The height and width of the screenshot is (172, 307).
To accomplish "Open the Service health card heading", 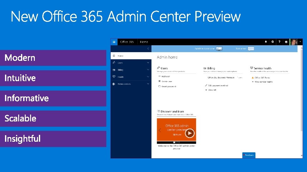I will 262,68.
